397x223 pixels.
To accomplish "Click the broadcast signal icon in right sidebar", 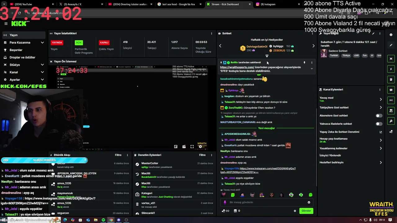I will click(391, 100).
